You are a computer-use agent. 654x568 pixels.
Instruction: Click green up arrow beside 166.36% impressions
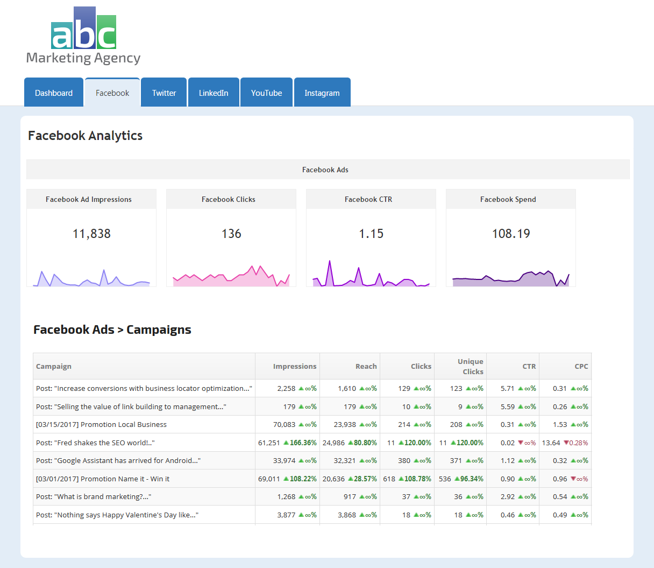(286, 443)
